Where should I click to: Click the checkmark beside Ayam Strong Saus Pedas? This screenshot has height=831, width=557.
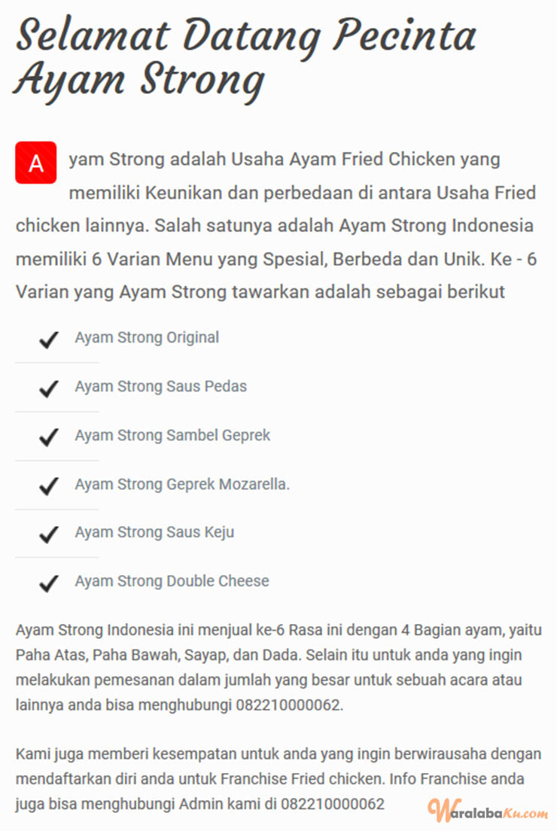coord(49,388)
